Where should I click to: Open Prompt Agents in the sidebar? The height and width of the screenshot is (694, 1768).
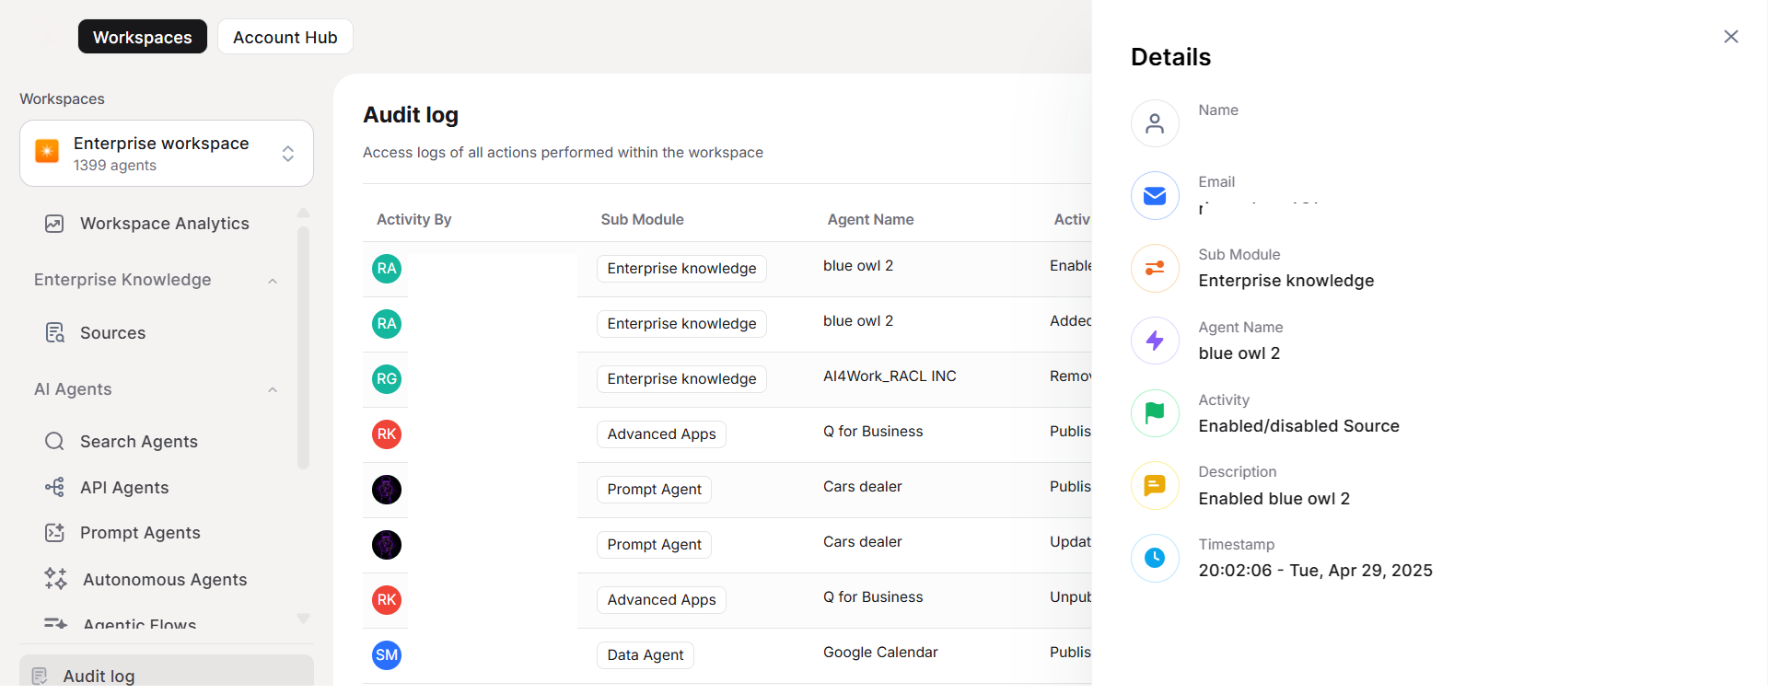[140, 533]
